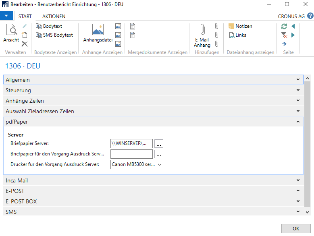
Task: Click the vertical scrollbar thumb
Action: tap(308, 144)
